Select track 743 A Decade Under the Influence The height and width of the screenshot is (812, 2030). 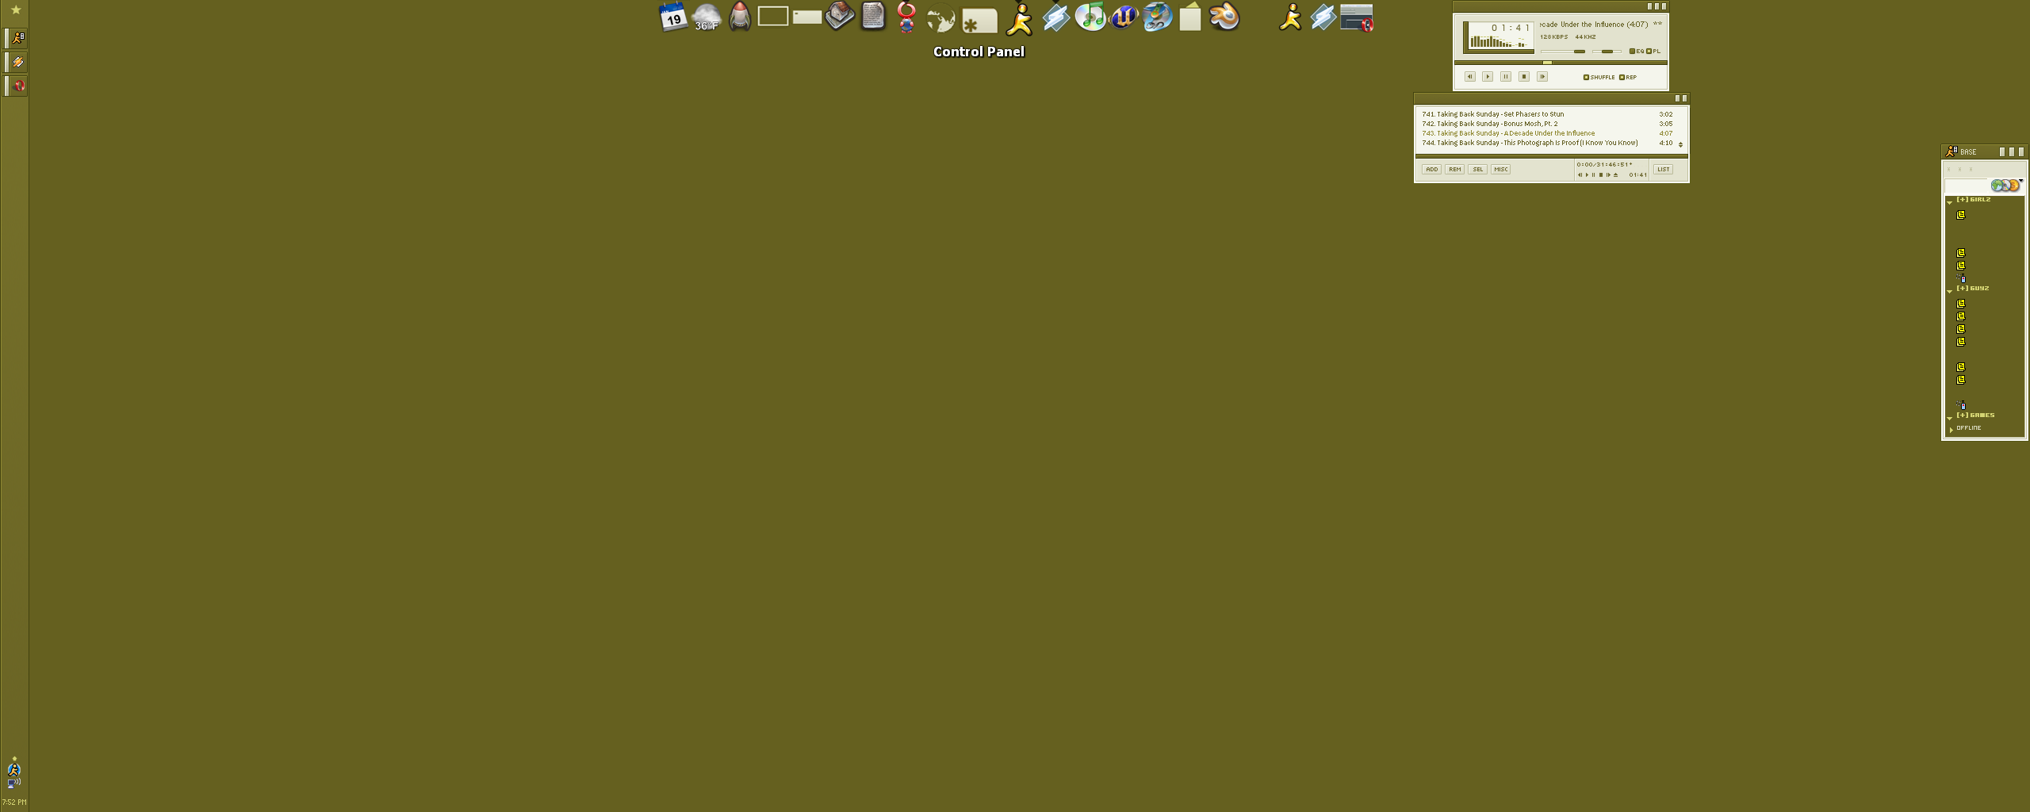tap(1546, 133)
